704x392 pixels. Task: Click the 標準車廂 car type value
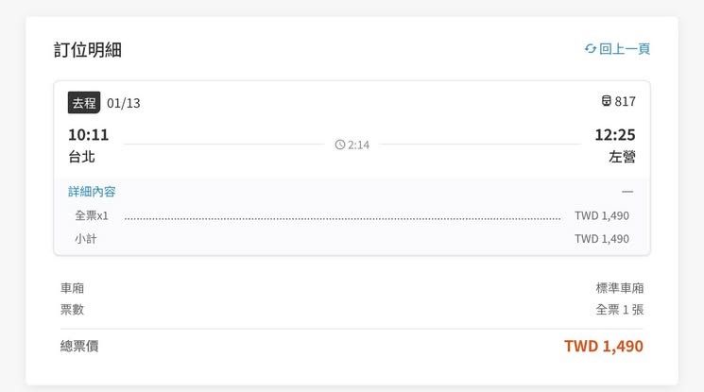[x=619, y=288]
